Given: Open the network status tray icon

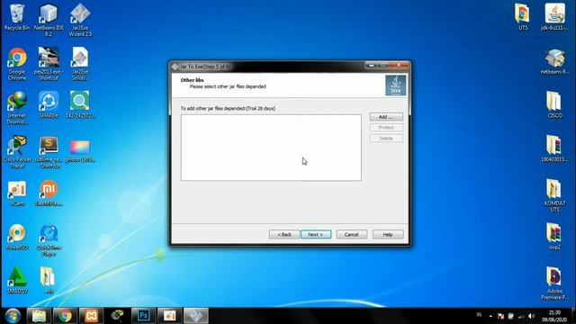Looking at the screenshot, I should click(521, 316).
